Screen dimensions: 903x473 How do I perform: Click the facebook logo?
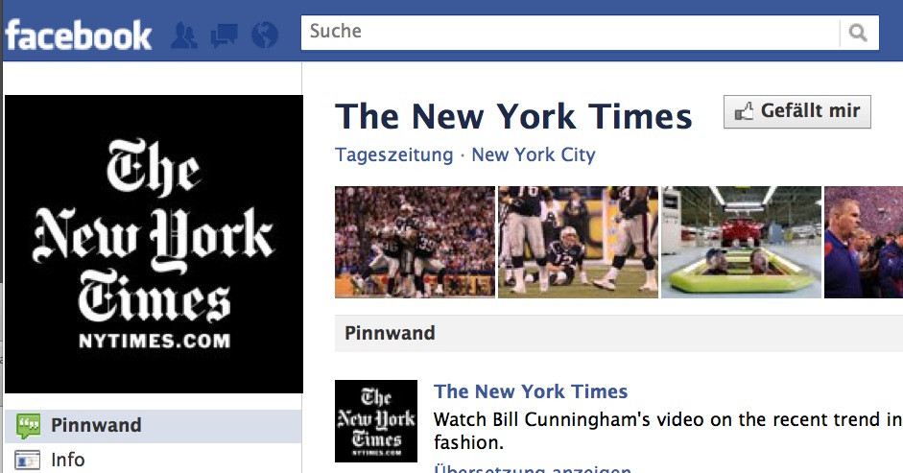[79, 35]
